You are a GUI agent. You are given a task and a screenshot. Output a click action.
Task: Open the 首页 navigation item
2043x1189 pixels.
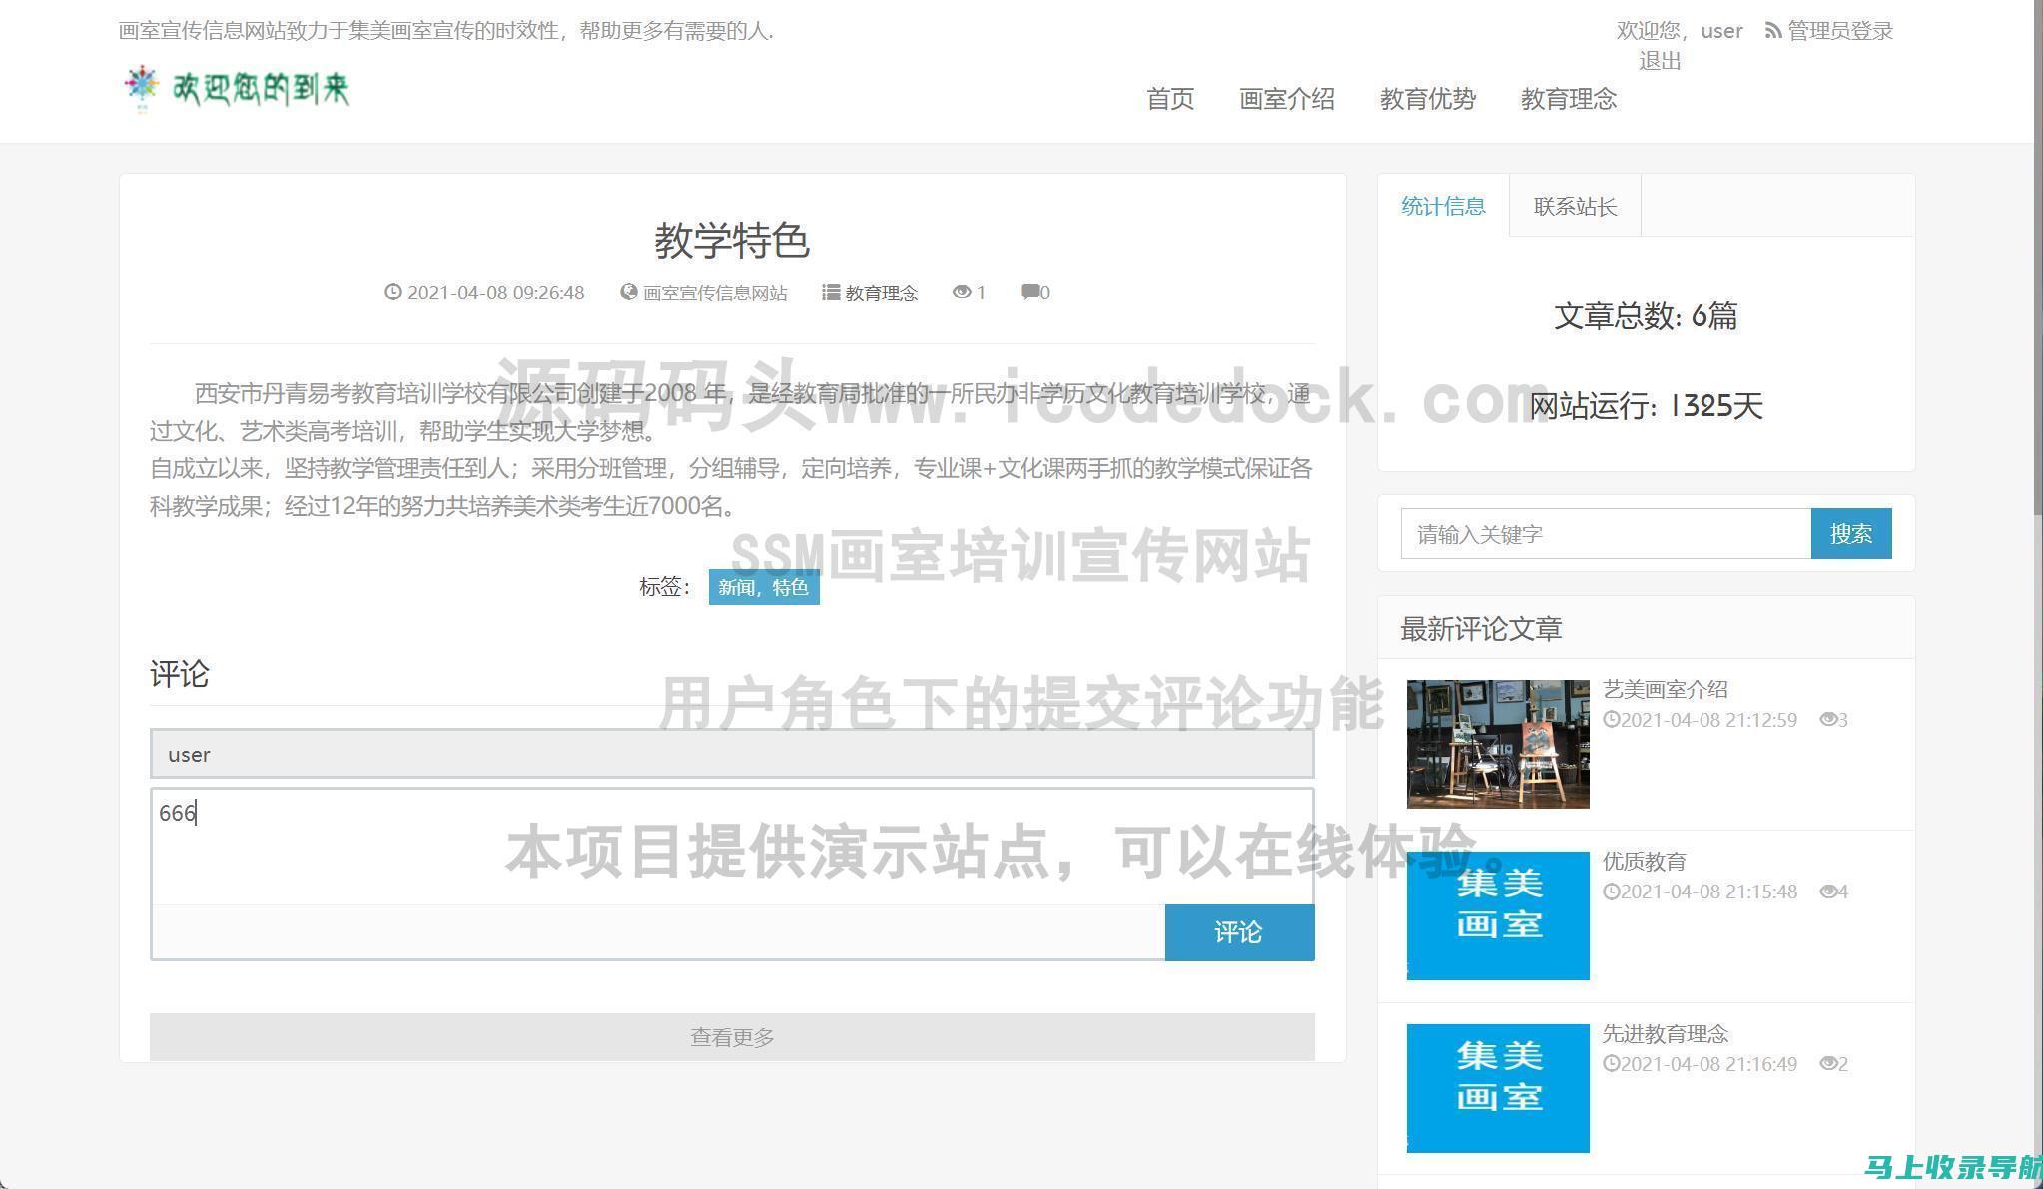(x=1170, y=98)
